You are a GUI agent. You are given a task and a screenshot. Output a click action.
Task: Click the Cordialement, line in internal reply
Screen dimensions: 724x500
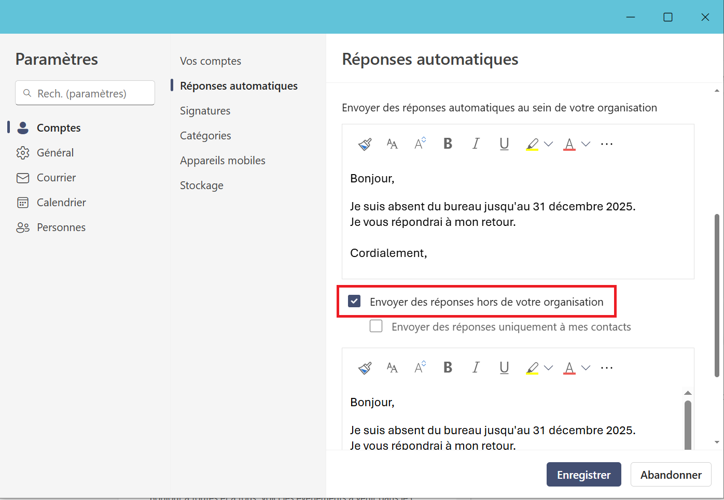[388, 253]
